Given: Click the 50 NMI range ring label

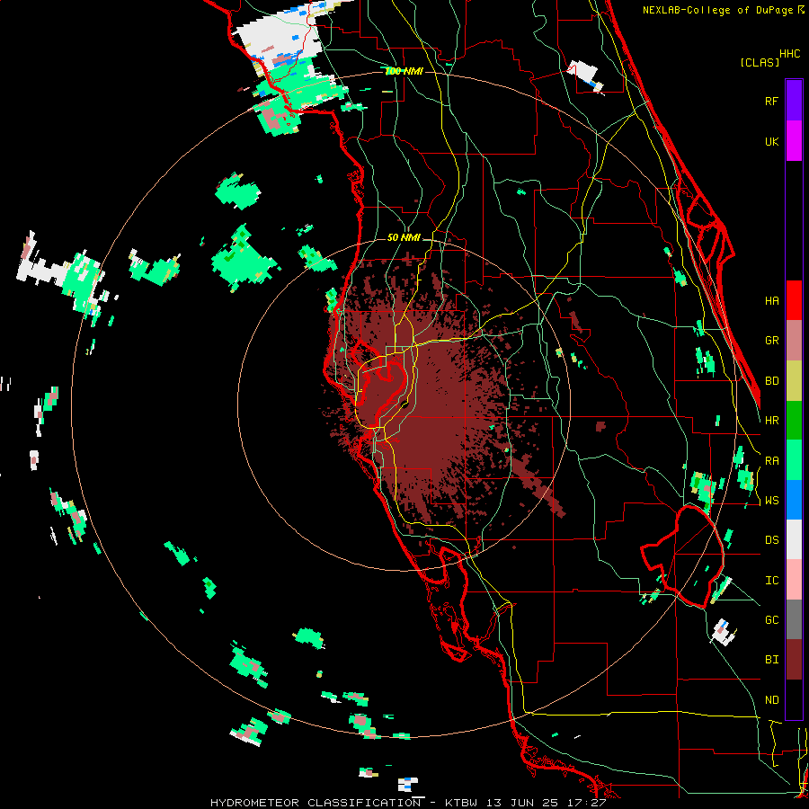Looking at the screenshot, I should click(404, 238).
